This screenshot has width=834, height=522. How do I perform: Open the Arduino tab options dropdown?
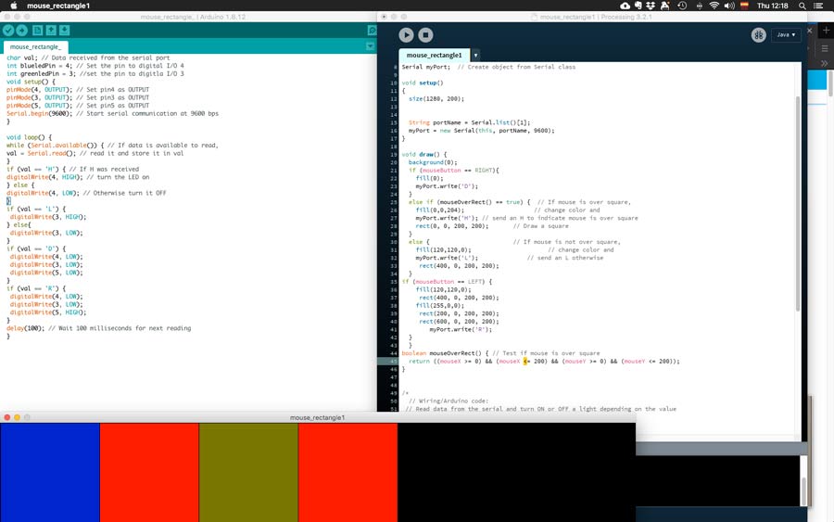click(x=370, y=46)
